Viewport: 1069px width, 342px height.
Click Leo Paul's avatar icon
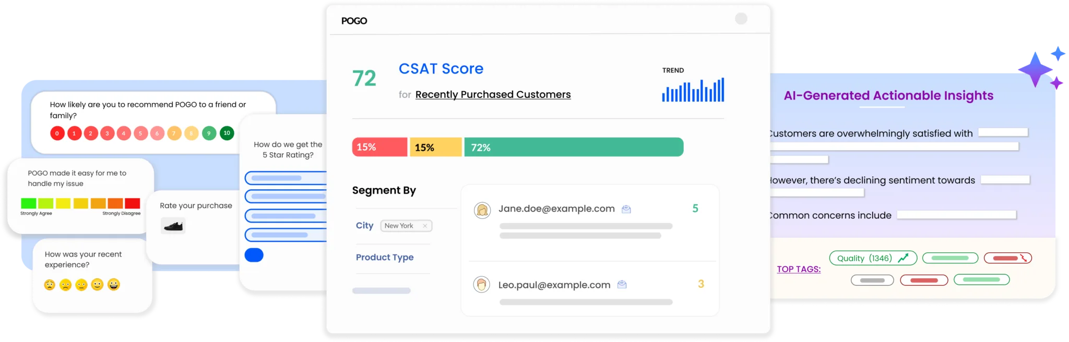tap(481, 285)
